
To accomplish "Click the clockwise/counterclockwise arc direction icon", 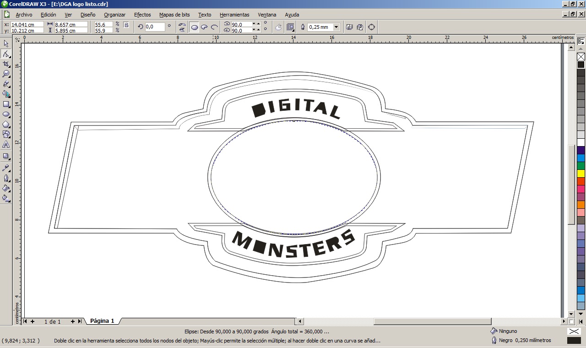I will [278, 27].
